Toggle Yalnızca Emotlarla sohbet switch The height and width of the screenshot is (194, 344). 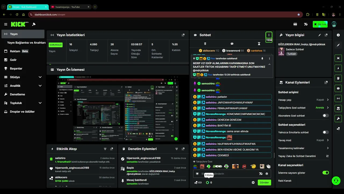[x=325, y=132]
